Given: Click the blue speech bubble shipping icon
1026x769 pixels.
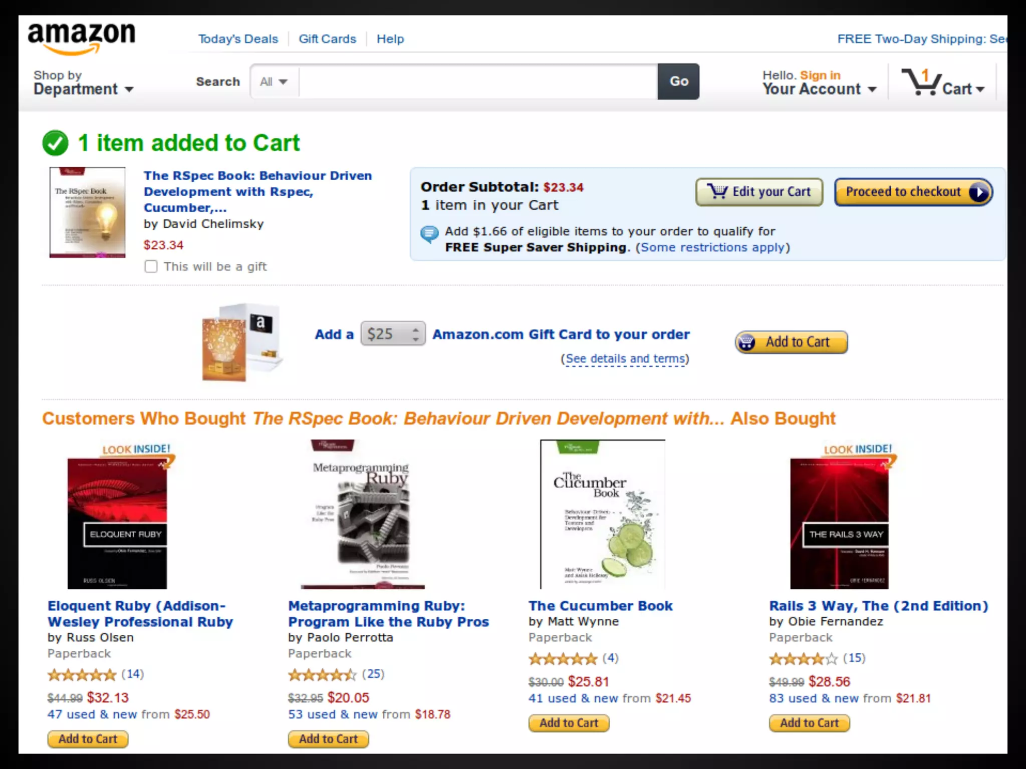Looking at the screenshot, I should click(429, 234).
